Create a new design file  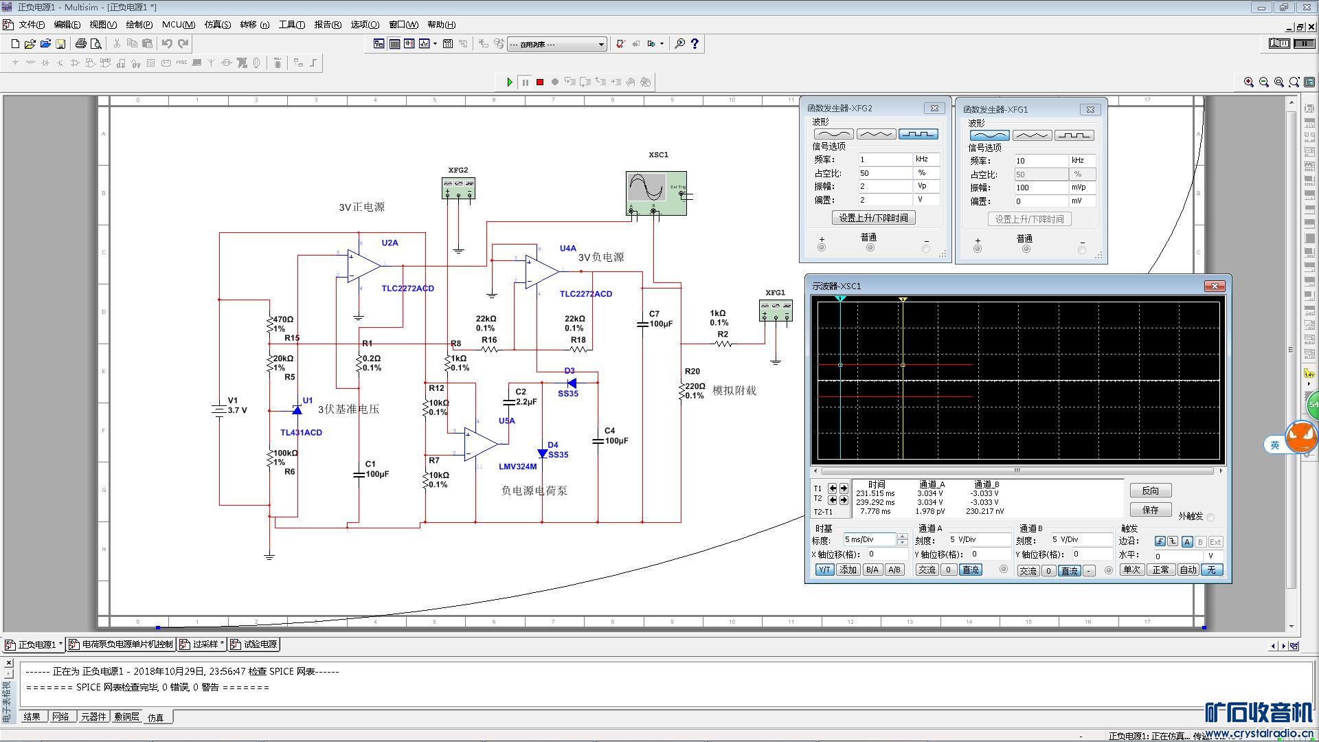coord(15,44)
